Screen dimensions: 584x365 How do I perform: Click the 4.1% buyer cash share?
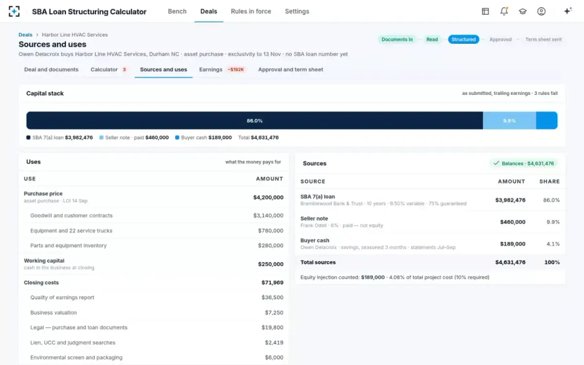[x=553, y=244]
